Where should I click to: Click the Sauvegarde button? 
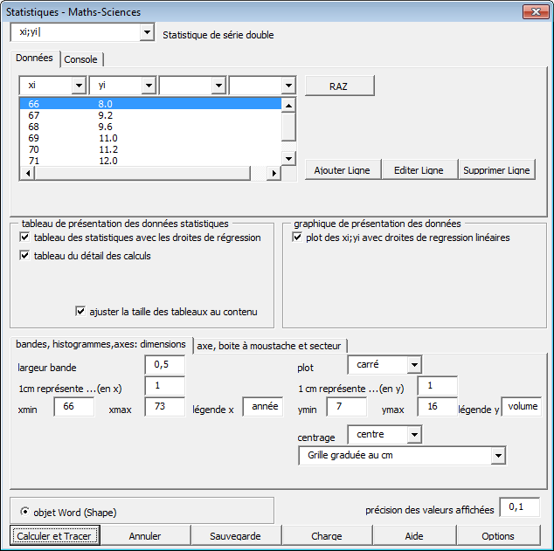(236, 535)
